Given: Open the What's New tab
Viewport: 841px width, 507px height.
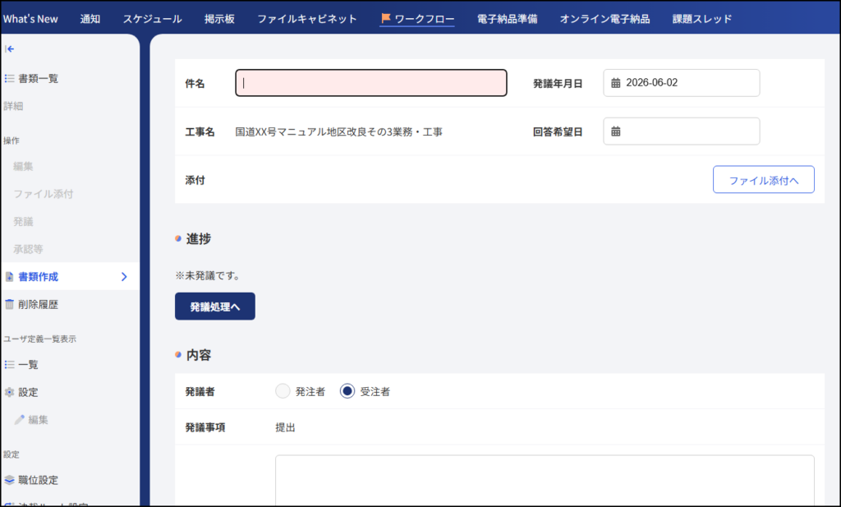Looking at the screenshot, I should [30, 19].
